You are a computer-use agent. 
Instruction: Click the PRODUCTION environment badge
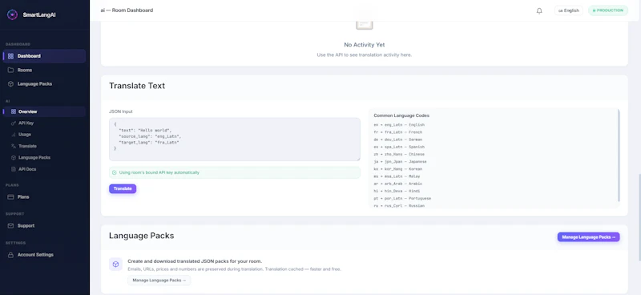[x=608, y=10]
